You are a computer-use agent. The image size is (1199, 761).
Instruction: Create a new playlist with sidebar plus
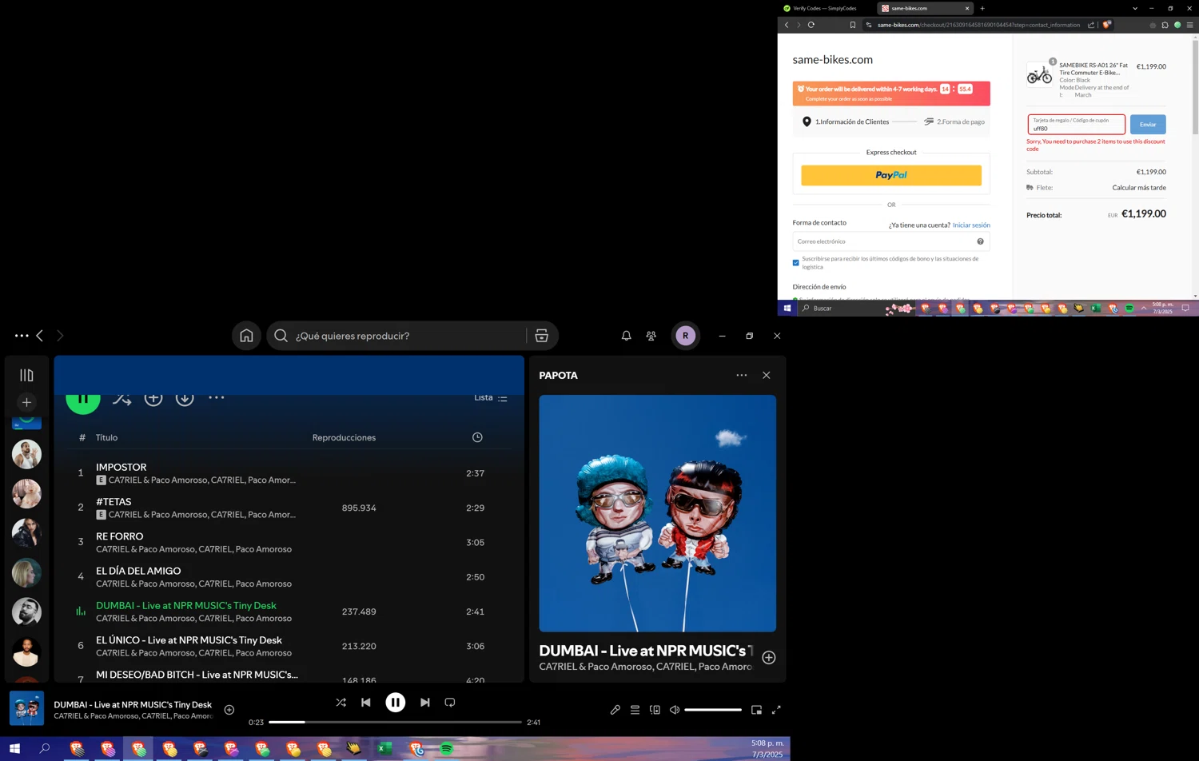coord(26,402)
